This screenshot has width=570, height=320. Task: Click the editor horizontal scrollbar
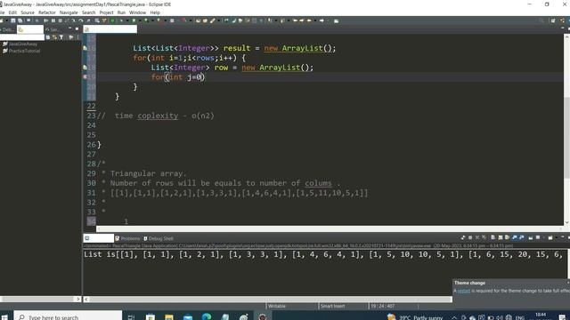pyautogui.click(x=329, y=228)
